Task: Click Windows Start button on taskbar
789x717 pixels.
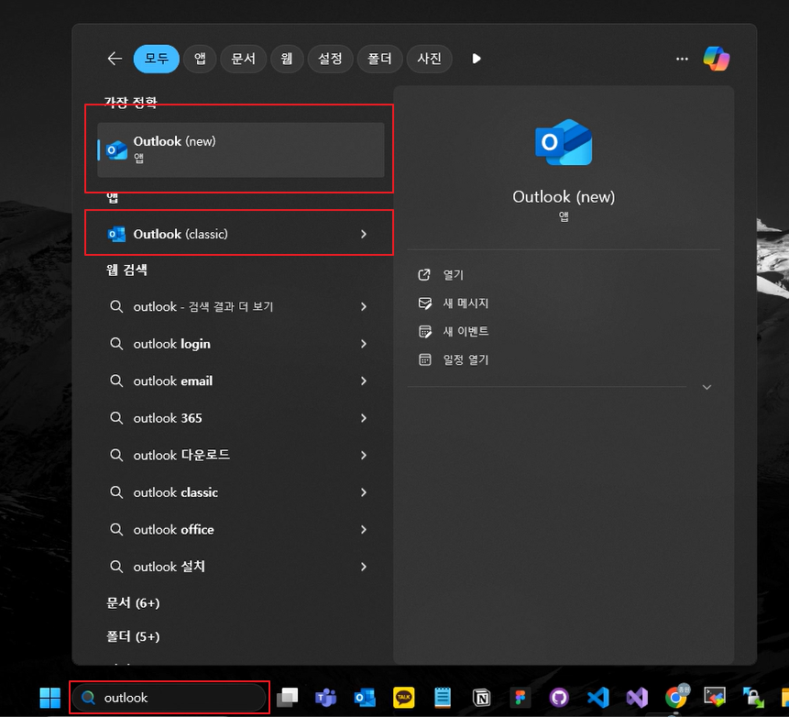Action: pos(49,698)
